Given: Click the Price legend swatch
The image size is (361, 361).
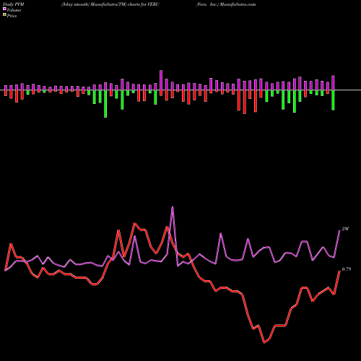Looking at the screenshot, I should pos(4,15).
